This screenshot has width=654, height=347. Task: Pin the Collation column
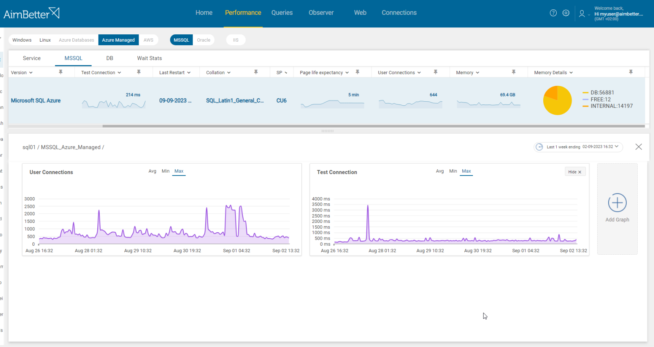tap(256, 72)
